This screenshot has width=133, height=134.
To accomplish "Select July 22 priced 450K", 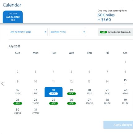I will click(x=125, y=92).
